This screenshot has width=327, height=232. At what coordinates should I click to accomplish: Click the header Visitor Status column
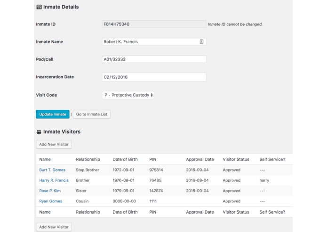click(x=236, y=159)
